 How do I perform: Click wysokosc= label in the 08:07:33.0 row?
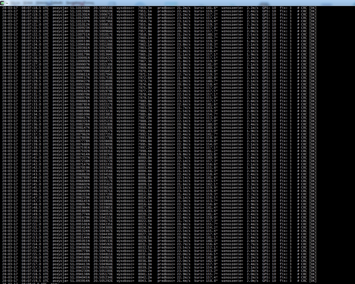(x=126, y=104)
